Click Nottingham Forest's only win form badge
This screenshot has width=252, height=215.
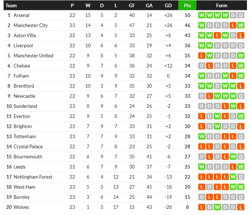point(233,177)
